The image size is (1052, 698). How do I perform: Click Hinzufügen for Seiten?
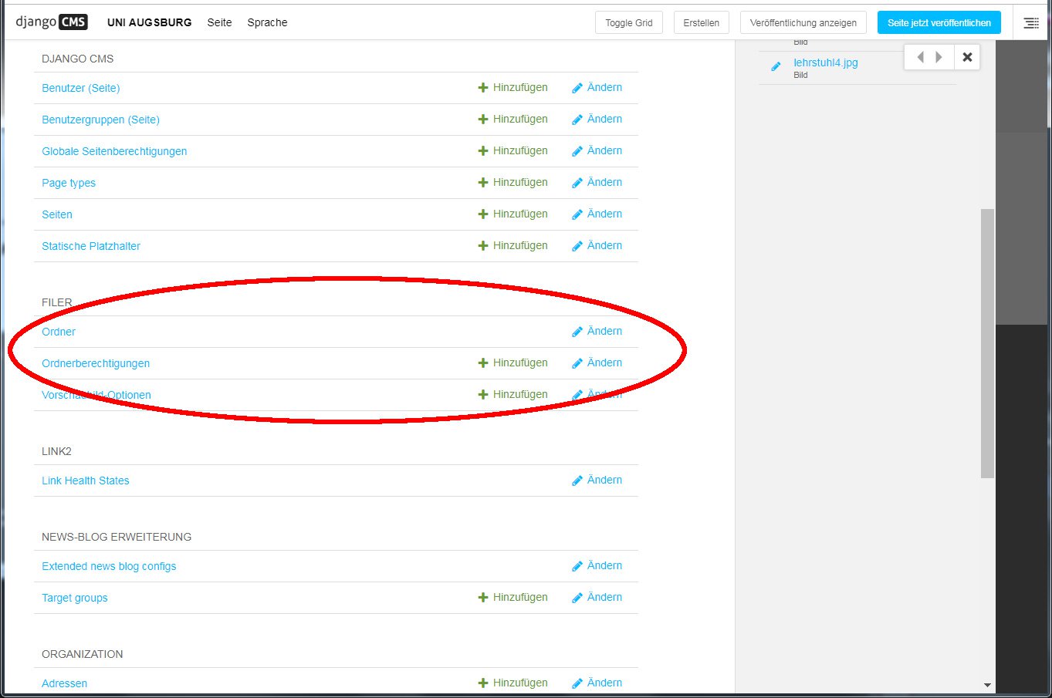[513, 214]
